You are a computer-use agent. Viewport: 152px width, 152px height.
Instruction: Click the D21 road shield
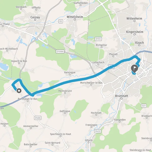(144, 106)
